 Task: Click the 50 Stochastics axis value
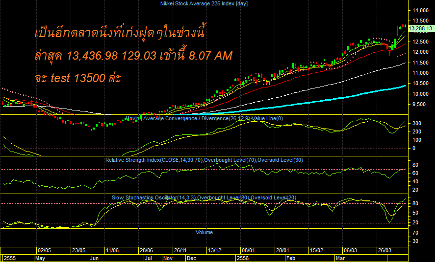[415, 213]
